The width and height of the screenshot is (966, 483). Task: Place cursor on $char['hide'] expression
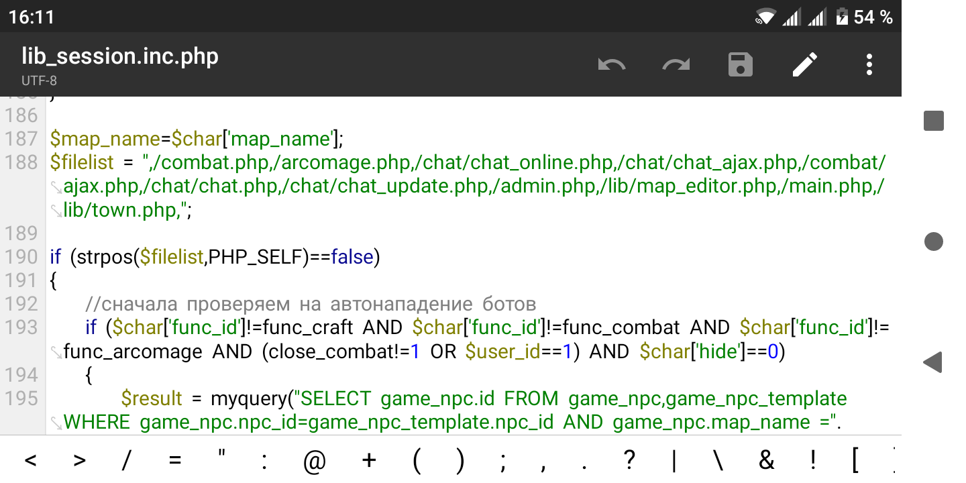(x=694, y=352)
